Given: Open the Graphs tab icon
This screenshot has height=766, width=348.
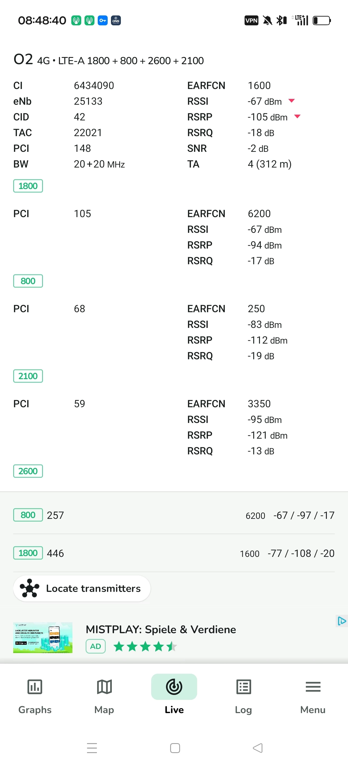Looking at the screenshot, I should point(35,687).
